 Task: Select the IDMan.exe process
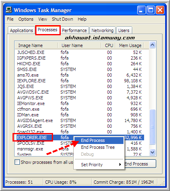(x=79, y=115)
